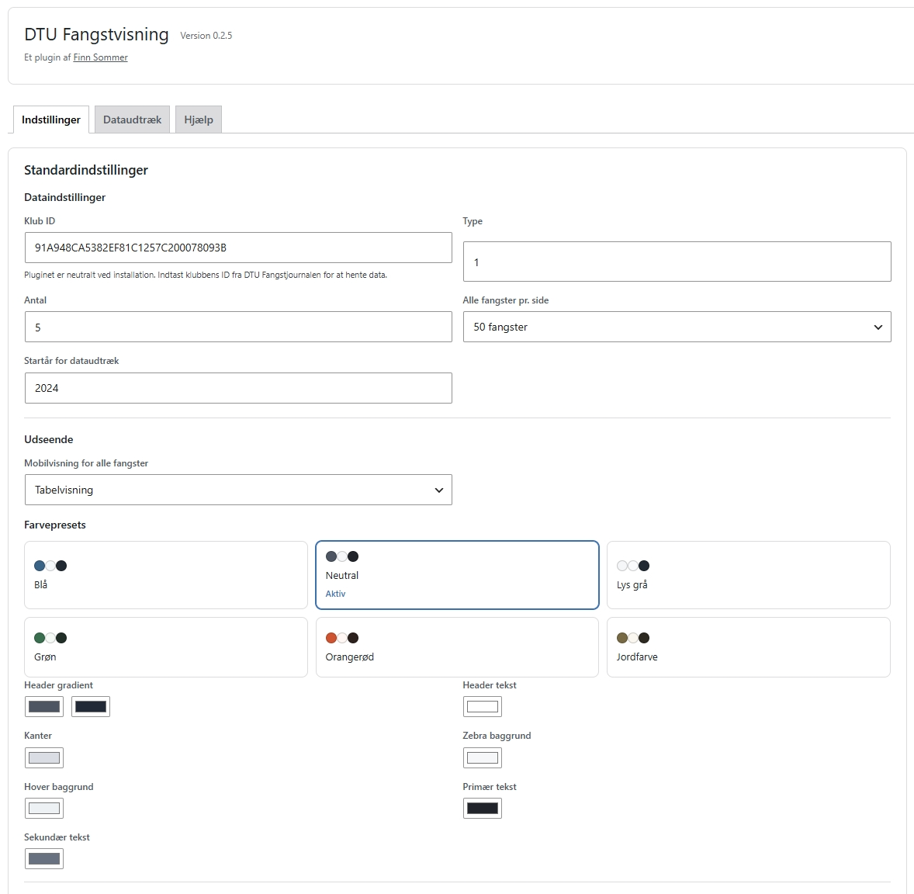914x894 pixels.
Task: Open first Header gradient color swatch
Action: coord(44,707)
